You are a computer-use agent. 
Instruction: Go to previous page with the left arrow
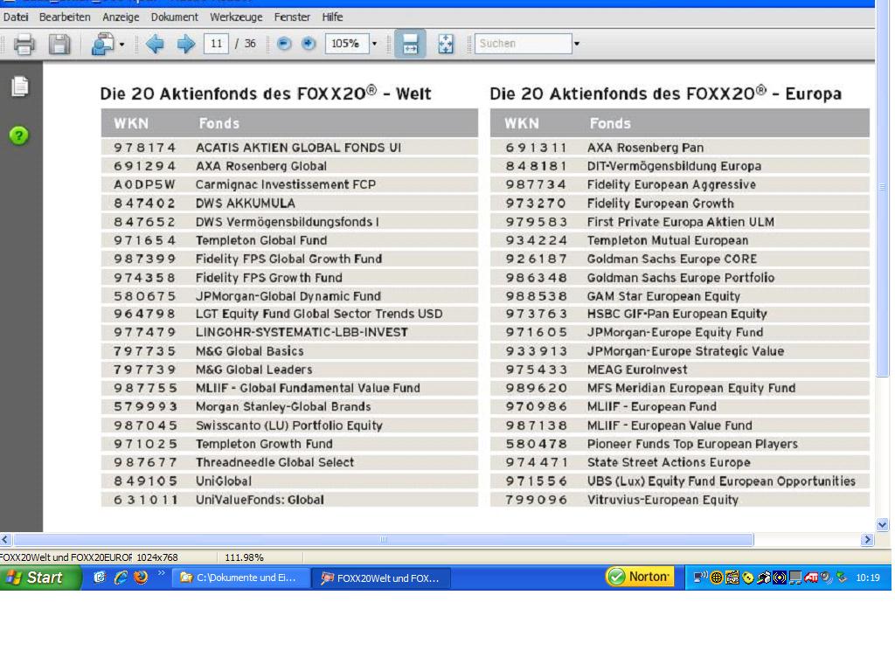pos(155,44)
